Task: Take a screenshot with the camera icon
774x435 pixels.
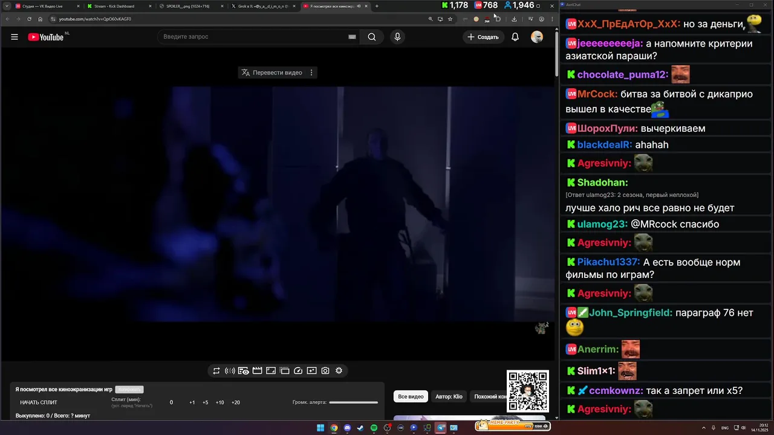Action: coord(325,371)
